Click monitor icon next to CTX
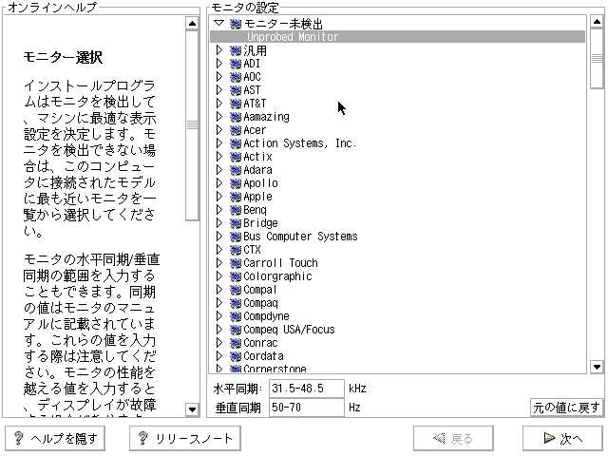 236,250
